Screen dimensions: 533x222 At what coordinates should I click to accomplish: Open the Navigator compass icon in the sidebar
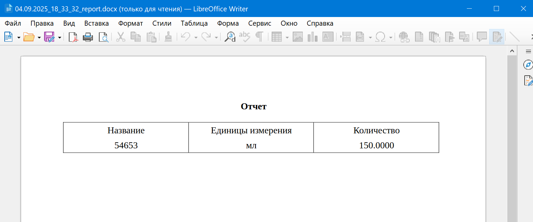528,65
